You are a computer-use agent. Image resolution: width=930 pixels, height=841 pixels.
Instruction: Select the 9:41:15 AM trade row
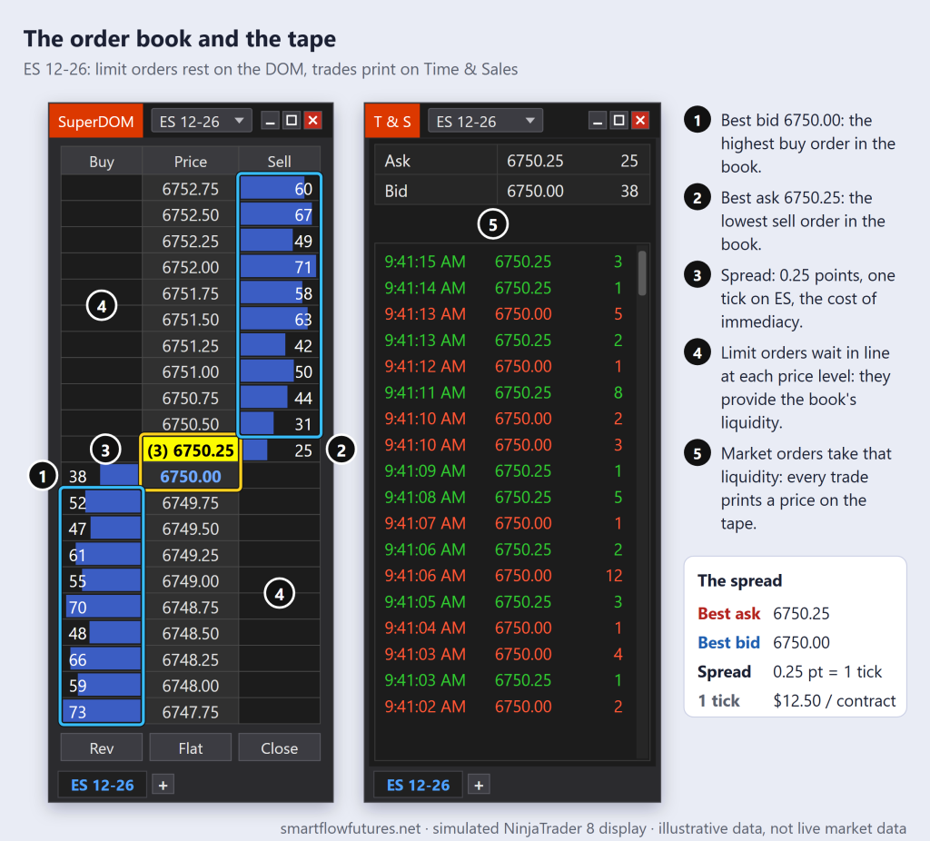pyautogui.click(x=505, y=261)
